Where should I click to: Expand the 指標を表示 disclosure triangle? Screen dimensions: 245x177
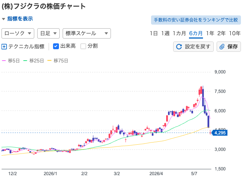(3, 19)
